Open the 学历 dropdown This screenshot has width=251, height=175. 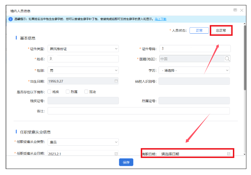pyautogui.click(x=194, y=70)
